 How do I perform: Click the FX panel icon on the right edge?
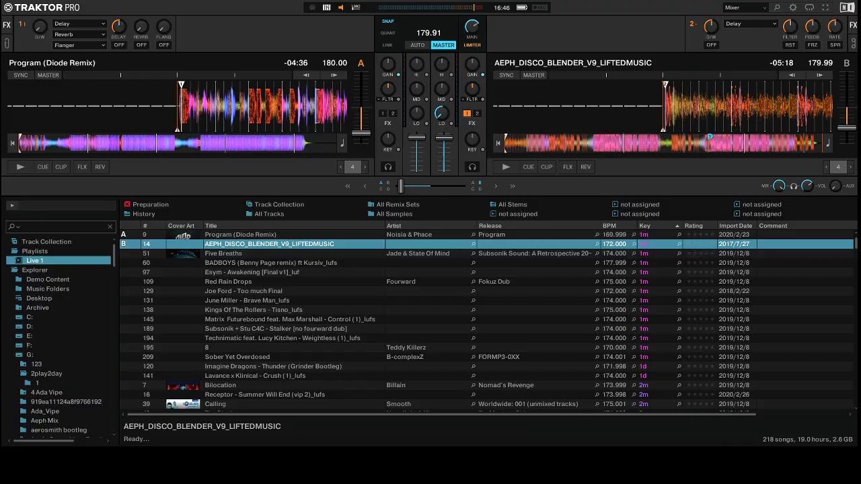coord(853,25)
